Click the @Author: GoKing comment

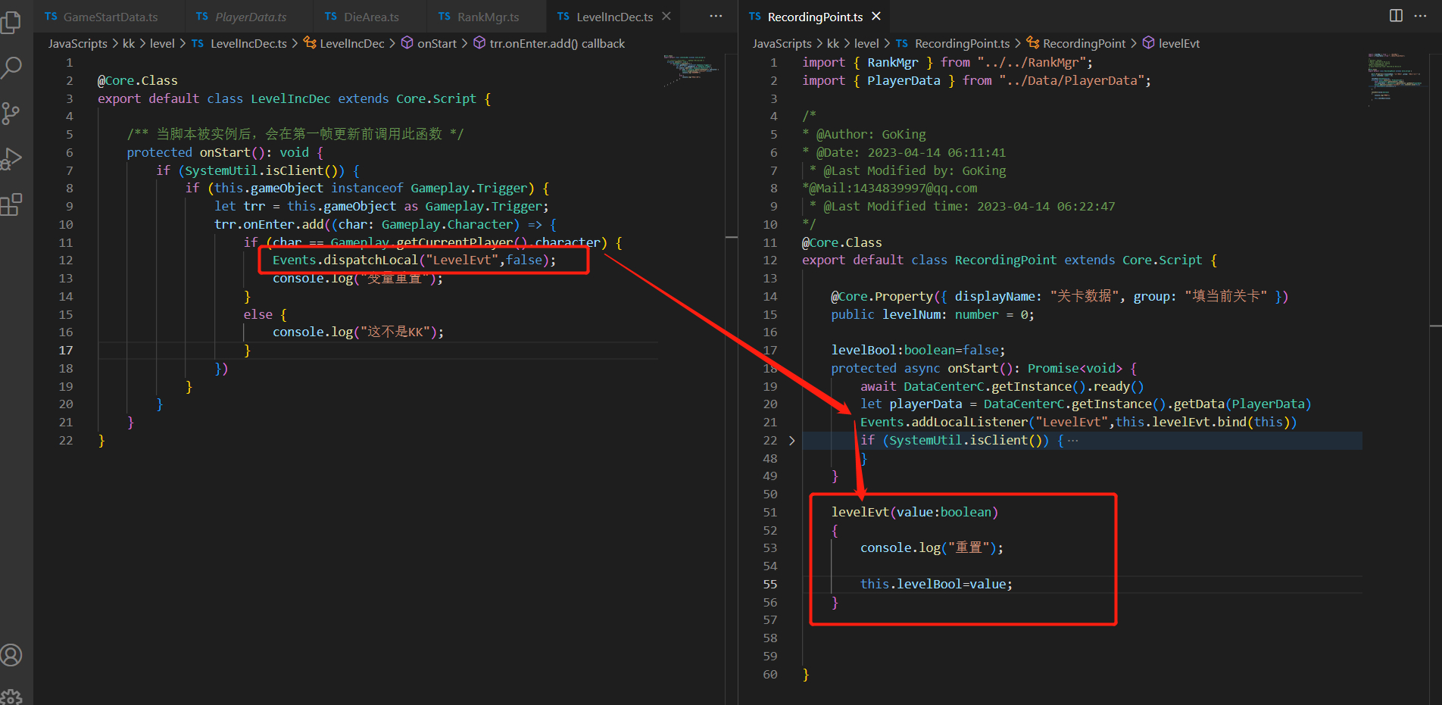pyautogui.click(x=864, y=135)
